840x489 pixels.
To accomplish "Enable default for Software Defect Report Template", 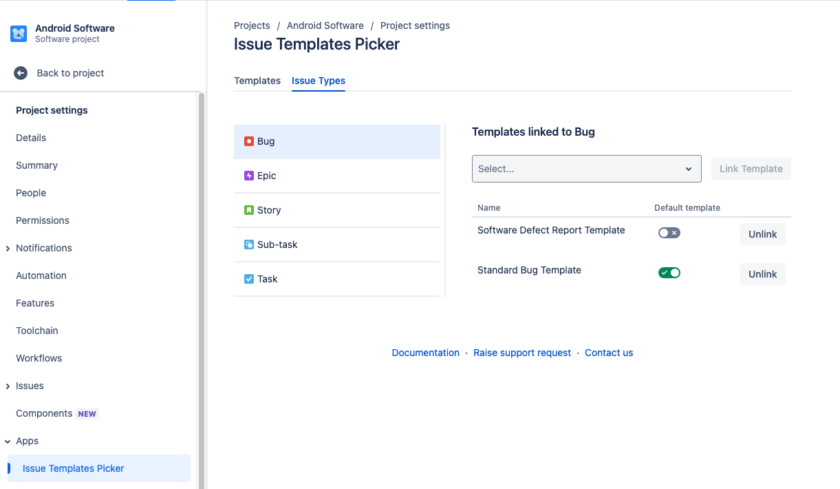I will point(669,233).
